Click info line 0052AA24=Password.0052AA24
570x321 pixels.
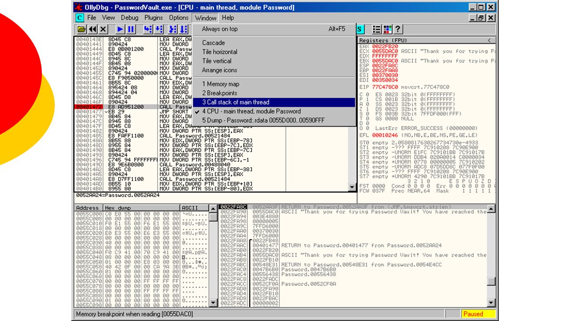click(x=118, y=195)
